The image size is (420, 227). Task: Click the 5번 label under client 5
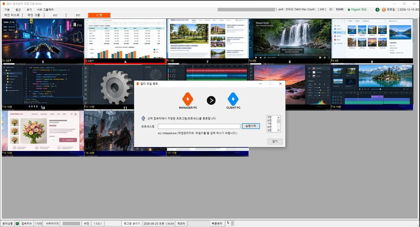[7, 61]
